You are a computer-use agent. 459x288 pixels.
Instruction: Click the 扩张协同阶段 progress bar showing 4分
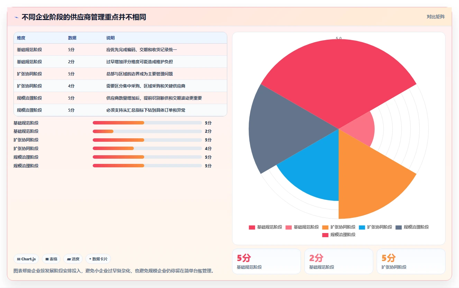pos(147,149)
